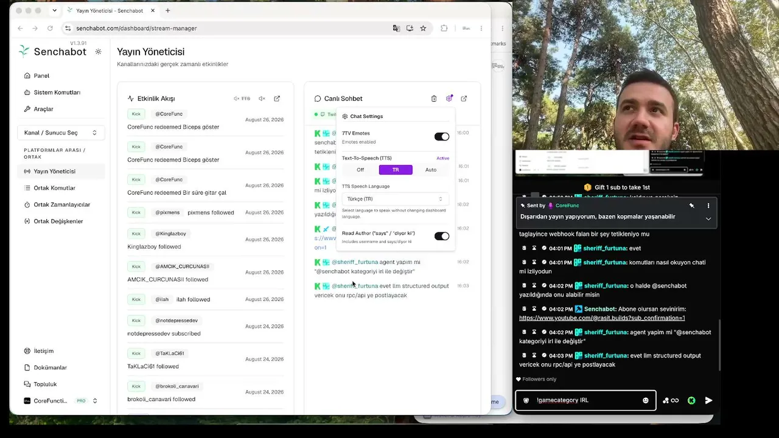Screen dimensions: 779x438
Task: Click @sheriff_furtuna in 'agent yapım mi' message
Action: click(354, 262)
